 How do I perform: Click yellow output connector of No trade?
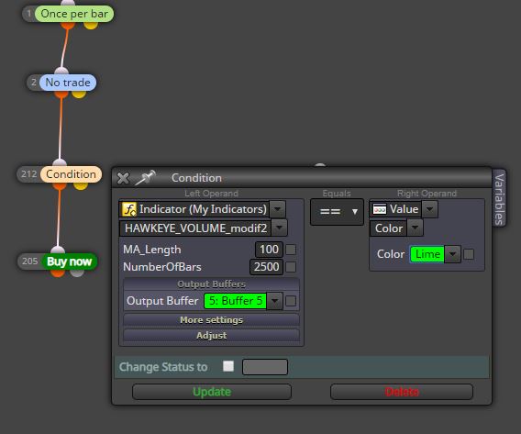pyautogui.click(x=79, y=94)
